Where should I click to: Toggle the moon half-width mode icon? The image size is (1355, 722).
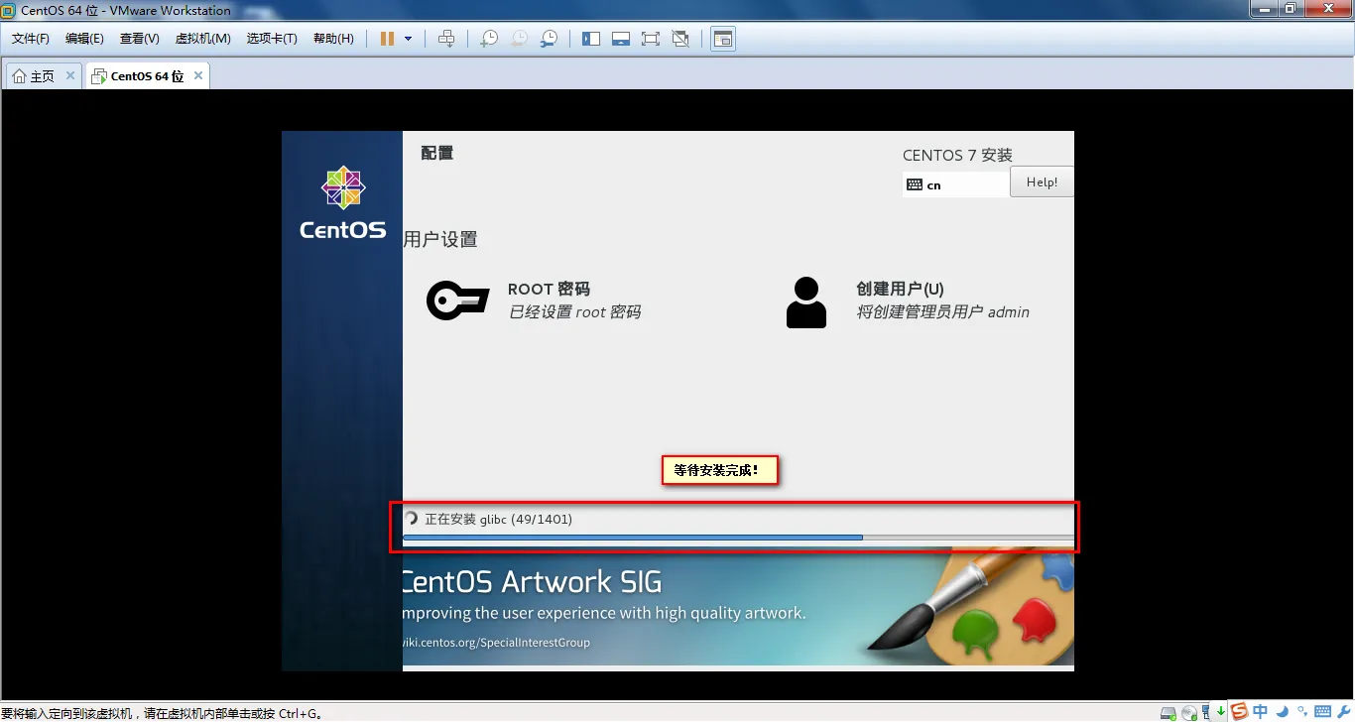[x=1282, y=711]
